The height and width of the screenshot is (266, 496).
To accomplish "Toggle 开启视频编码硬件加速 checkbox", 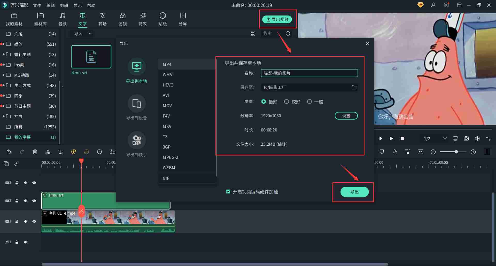I will click(228, 192).
